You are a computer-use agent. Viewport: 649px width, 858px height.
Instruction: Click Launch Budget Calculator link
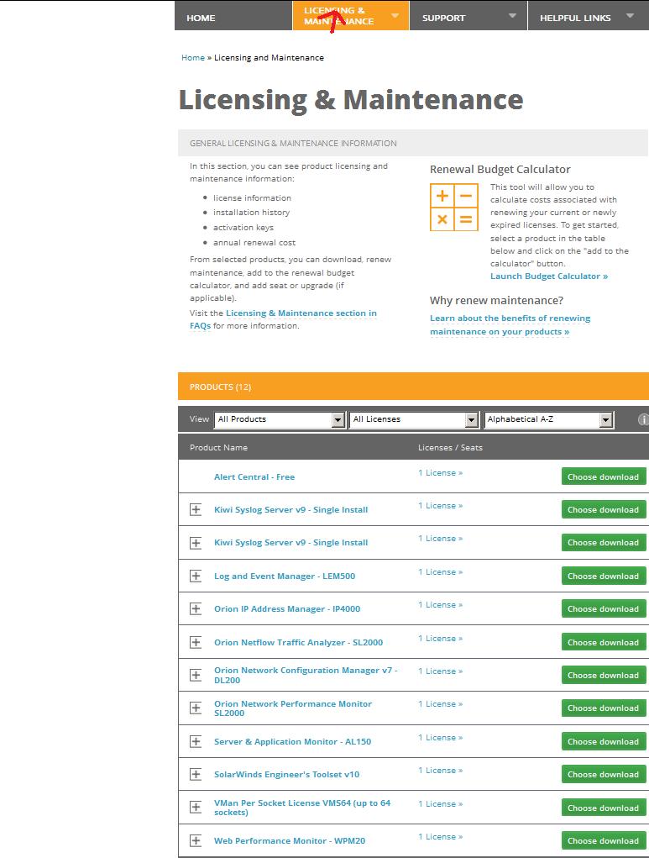pos(549,276)
